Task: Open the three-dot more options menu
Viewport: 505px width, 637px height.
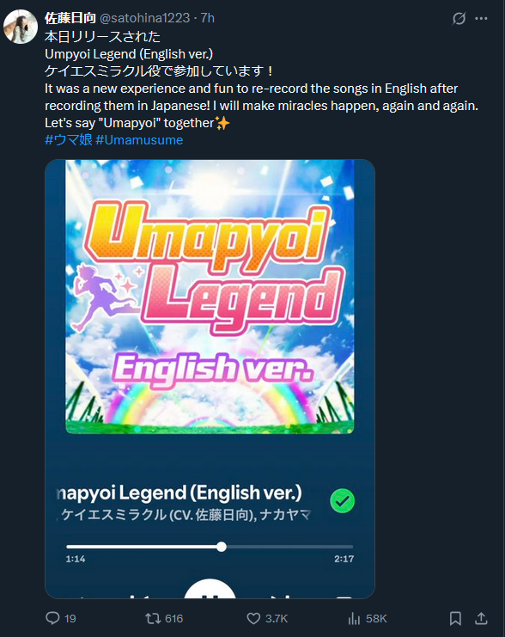Action: click(482, 18)
